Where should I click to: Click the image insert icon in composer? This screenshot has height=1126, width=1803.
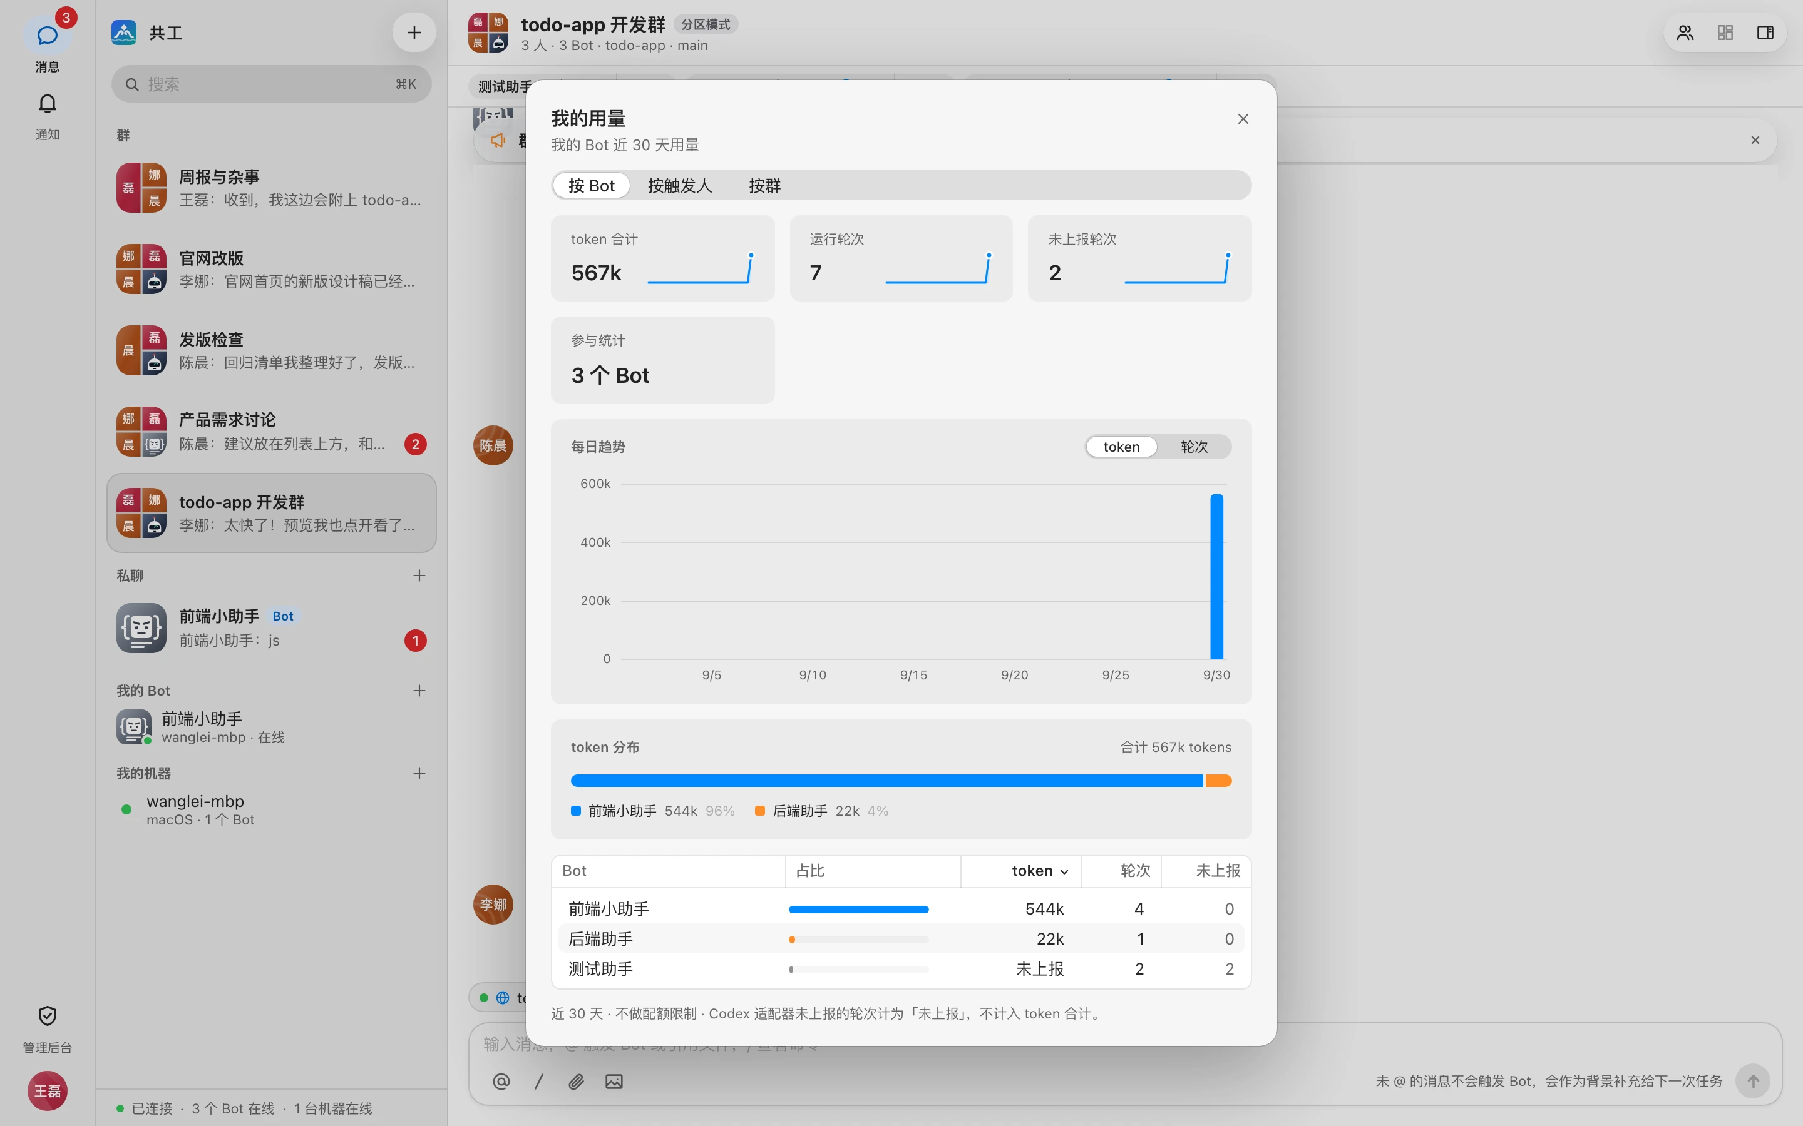tap(614, 1082)
